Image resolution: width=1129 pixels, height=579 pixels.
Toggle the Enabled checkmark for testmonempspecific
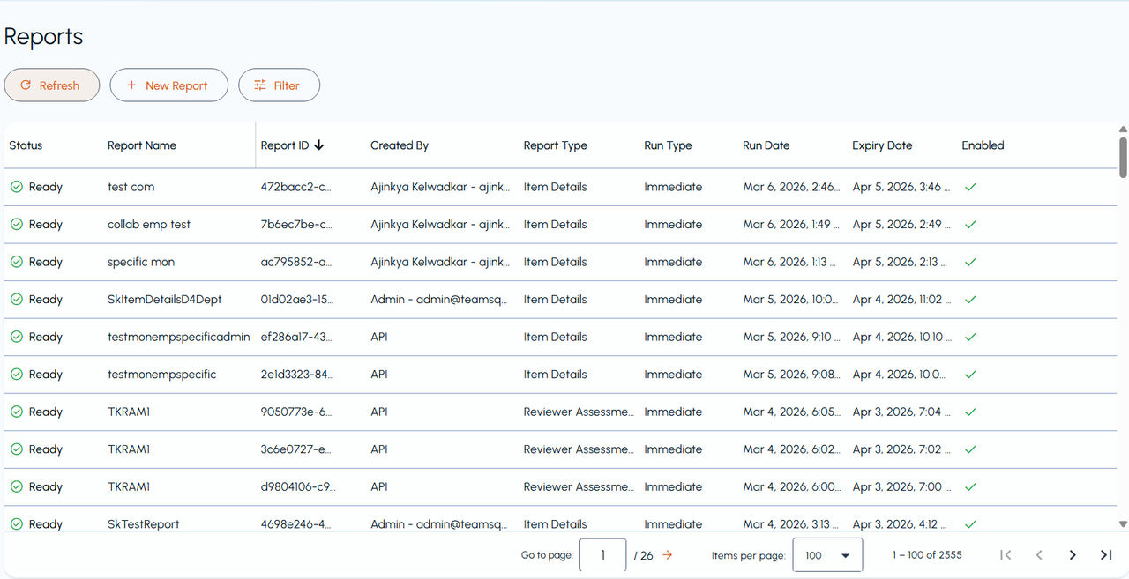point(970,375)
